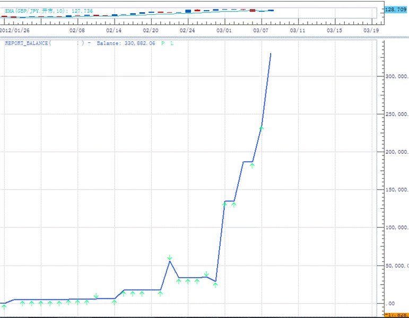Select the down arrow marker between 02/08 and 02/14

96,296
